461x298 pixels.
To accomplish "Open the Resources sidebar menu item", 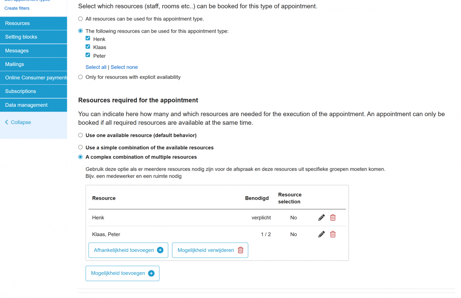I will (33, 23).
